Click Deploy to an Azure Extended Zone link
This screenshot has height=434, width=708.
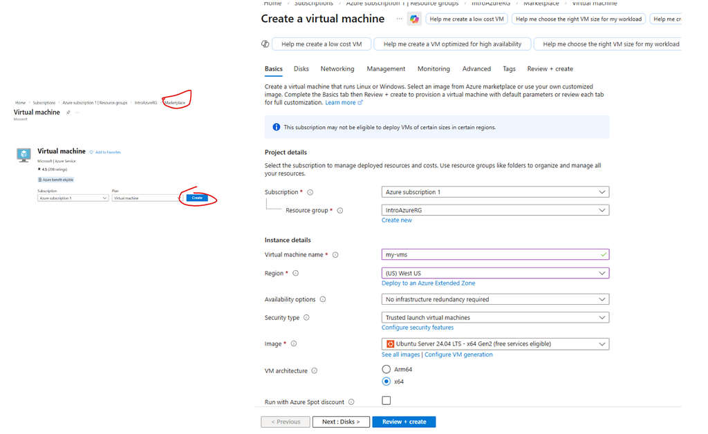click(x=428, y=283)
